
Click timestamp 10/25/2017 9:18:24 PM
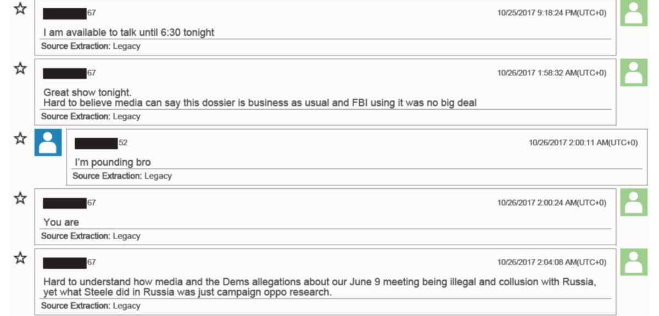552,13
